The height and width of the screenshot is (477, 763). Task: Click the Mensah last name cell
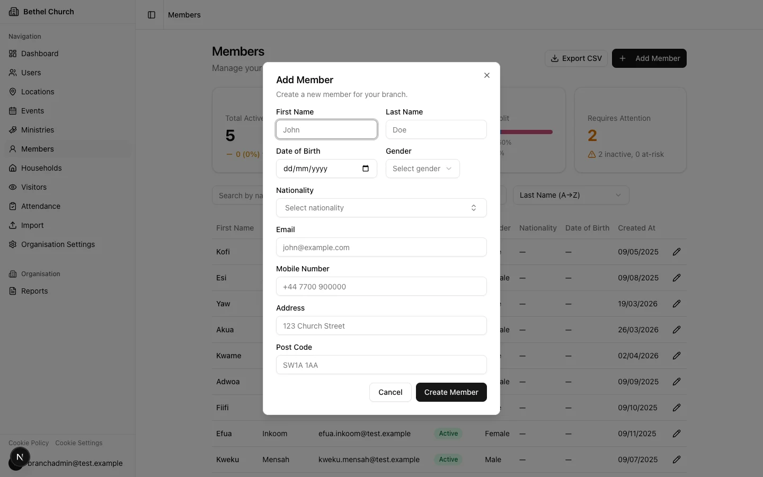pos(276,460)
